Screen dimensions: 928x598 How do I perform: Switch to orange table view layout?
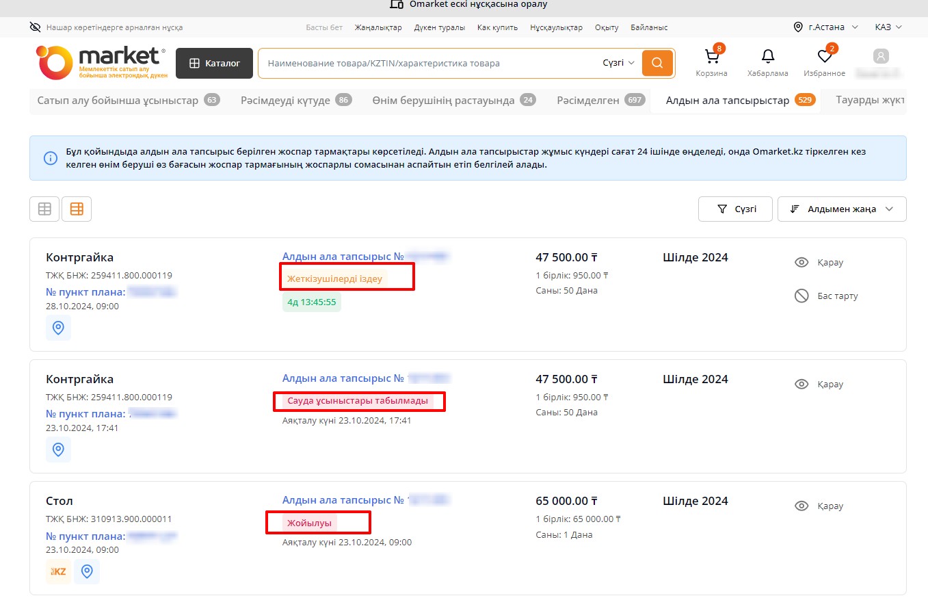tap(77, 209)
